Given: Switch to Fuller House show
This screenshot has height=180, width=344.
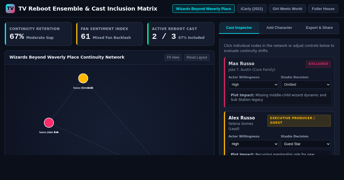Looking at the screenshot, I should pos(323,9).
